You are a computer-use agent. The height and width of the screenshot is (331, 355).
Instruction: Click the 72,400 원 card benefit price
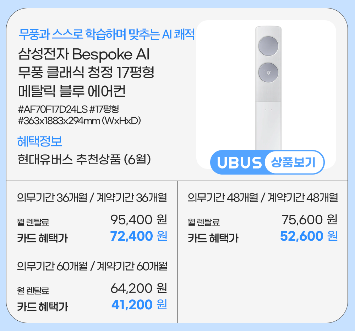click(x=138, y=236)
